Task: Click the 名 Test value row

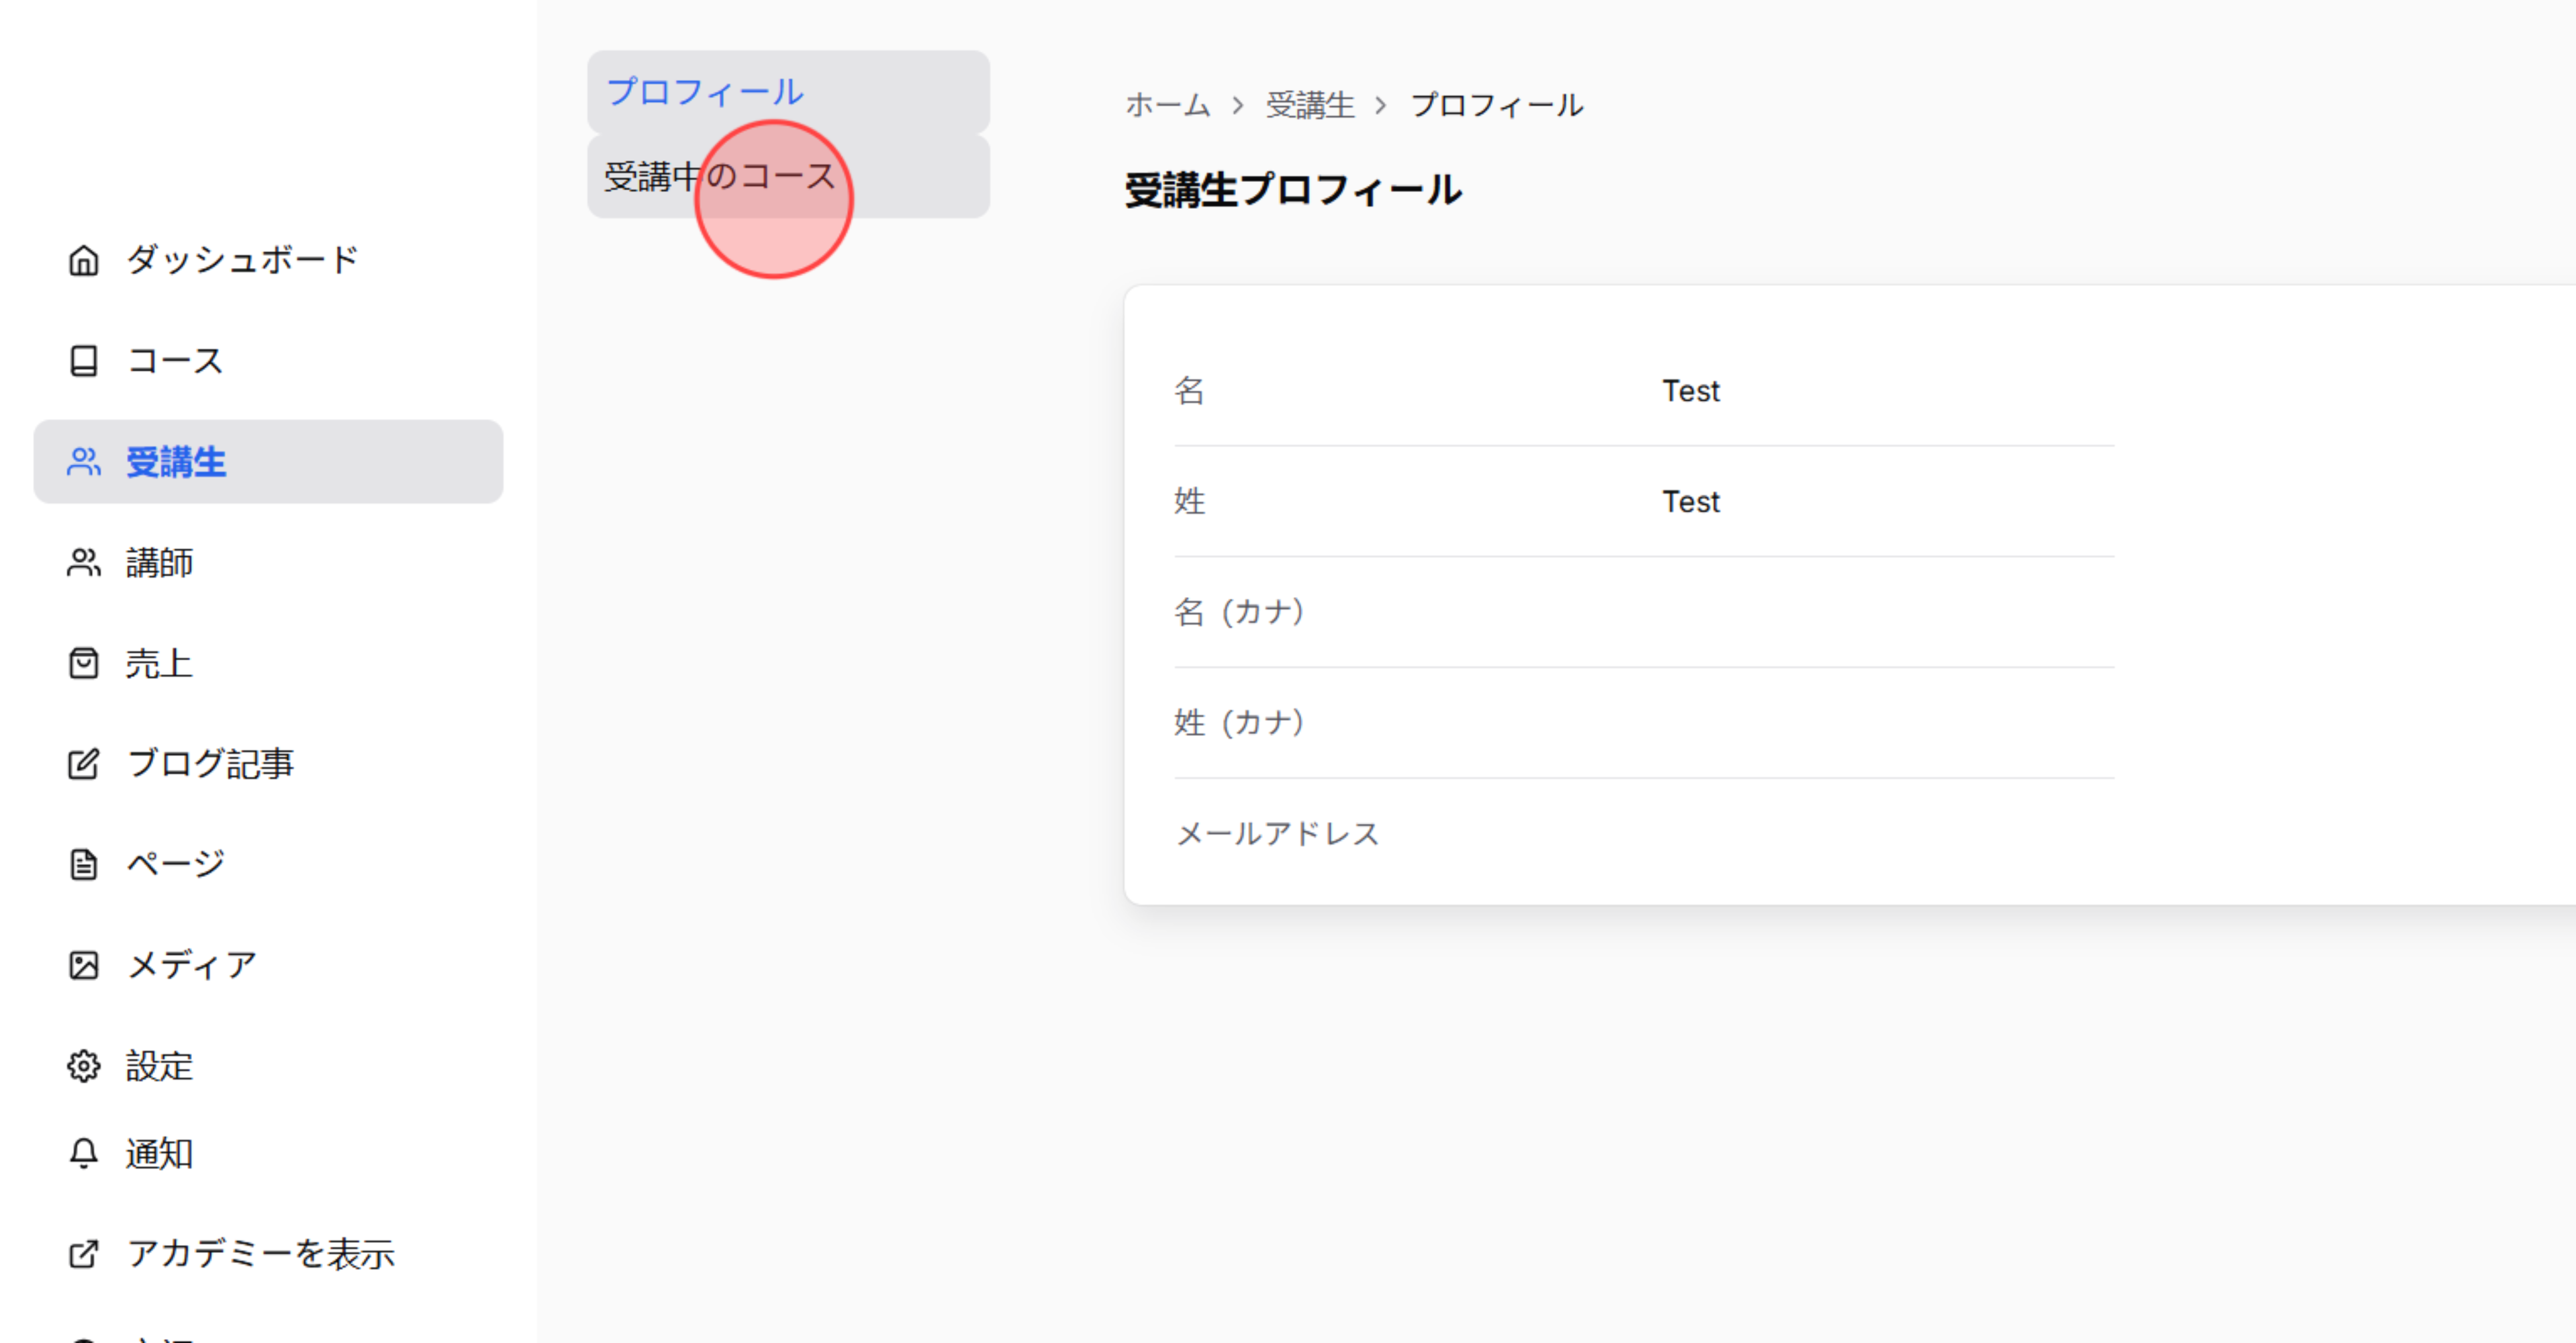Action: point(1689,390)
